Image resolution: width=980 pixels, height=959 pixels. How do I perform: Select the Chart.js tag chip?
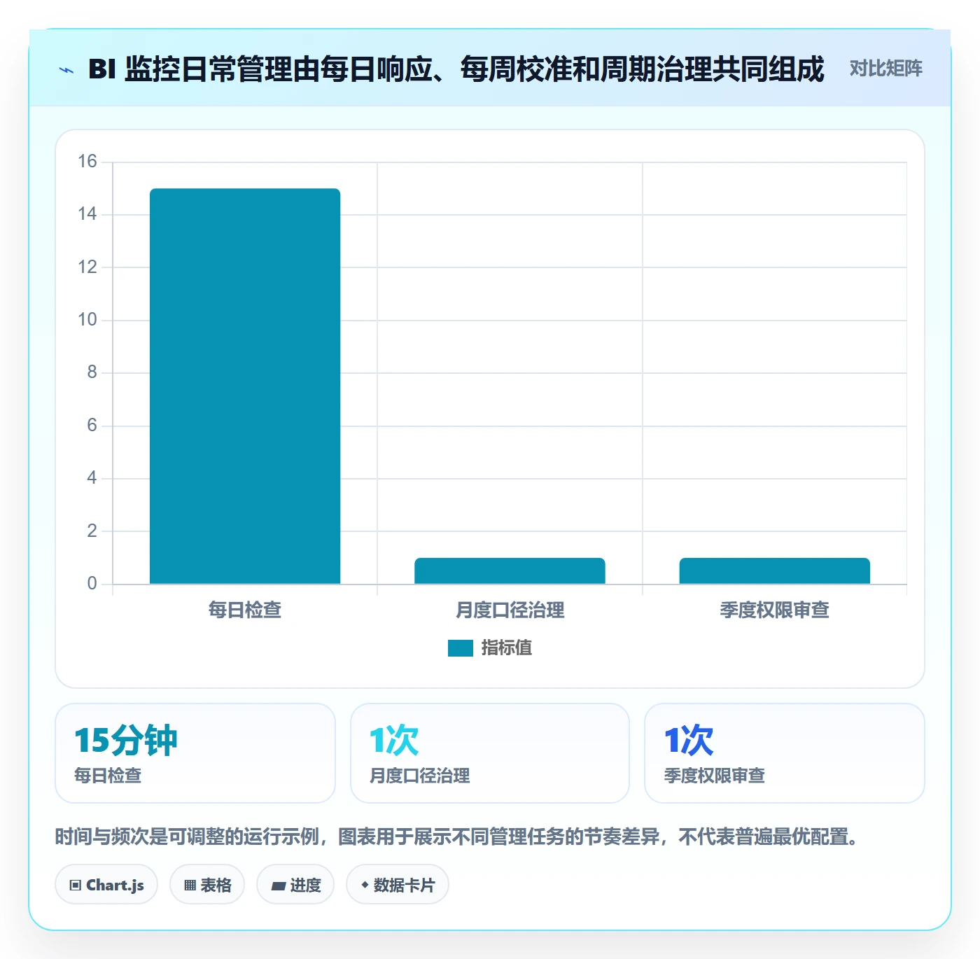[x=106, y=885]
